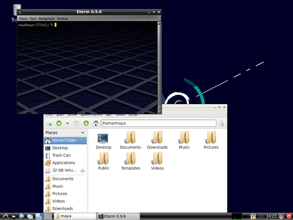293x220 pixels.
Task: Select Trash Can in the Places sidebar
Action: point(61,155)
